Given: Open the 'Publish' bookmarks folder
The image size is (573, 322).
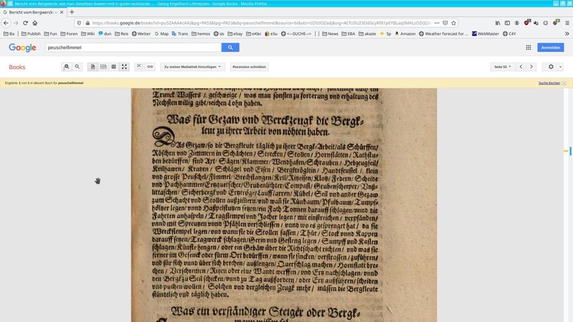Looking at the screenshot, I should pos(31,34).
